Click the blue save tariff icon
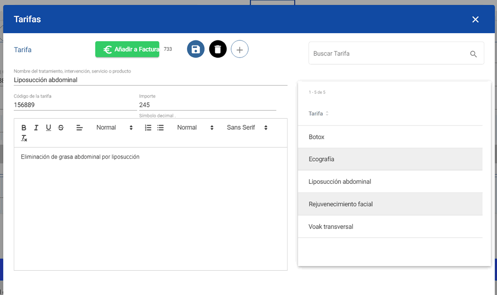497x295 pixels. tap(196, 49)
